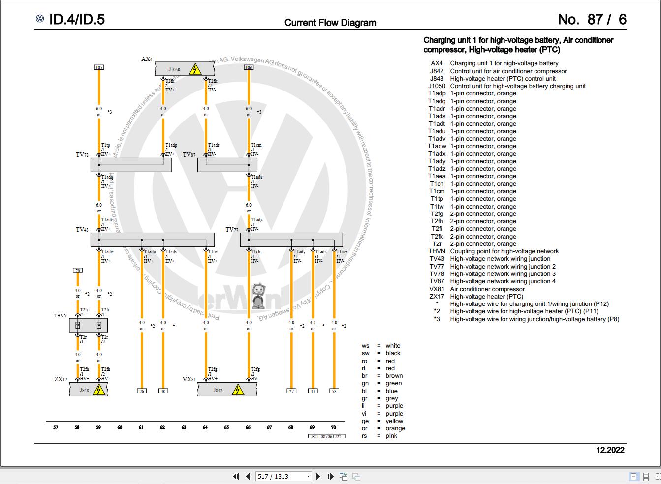Click current track number 57 on axis
The height and width of the screenshot is (484, 661).
click(x=56, y=427)
